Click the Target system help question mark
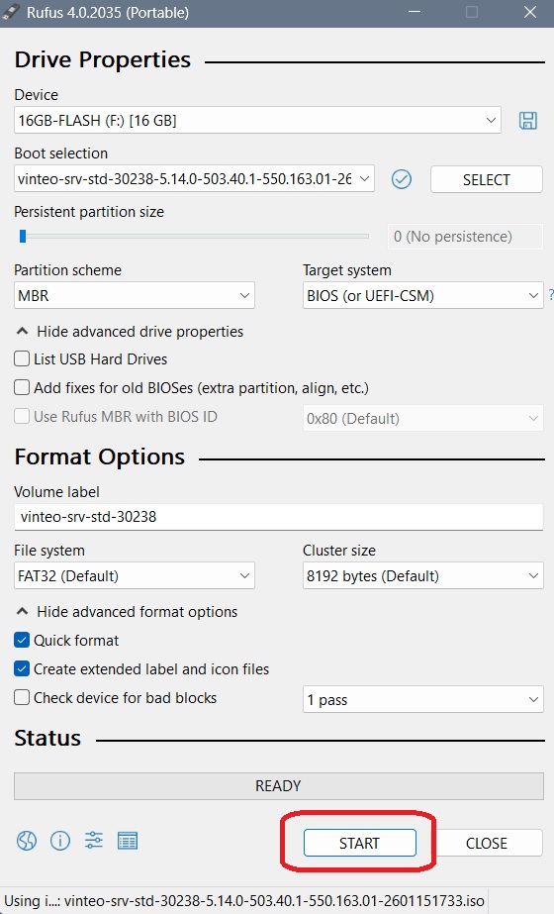The height and width of the screenshot is (914, 554). [x=550, y=295]
